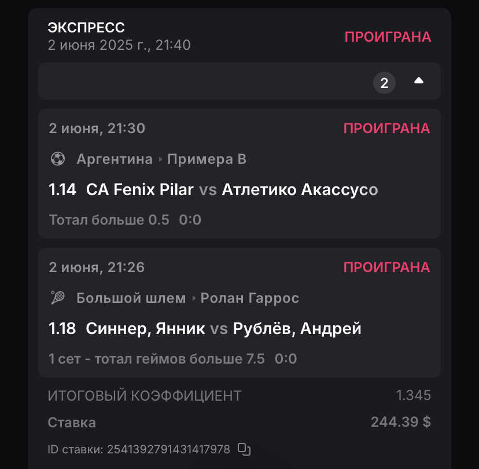
Task: Click the ПРОИГРАНА status in the express header
Action: point(388,36)
